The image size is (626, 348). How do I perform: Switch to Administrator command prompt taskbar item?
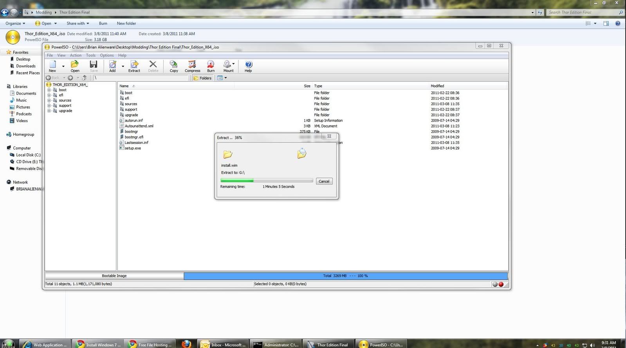pos(276,344)
